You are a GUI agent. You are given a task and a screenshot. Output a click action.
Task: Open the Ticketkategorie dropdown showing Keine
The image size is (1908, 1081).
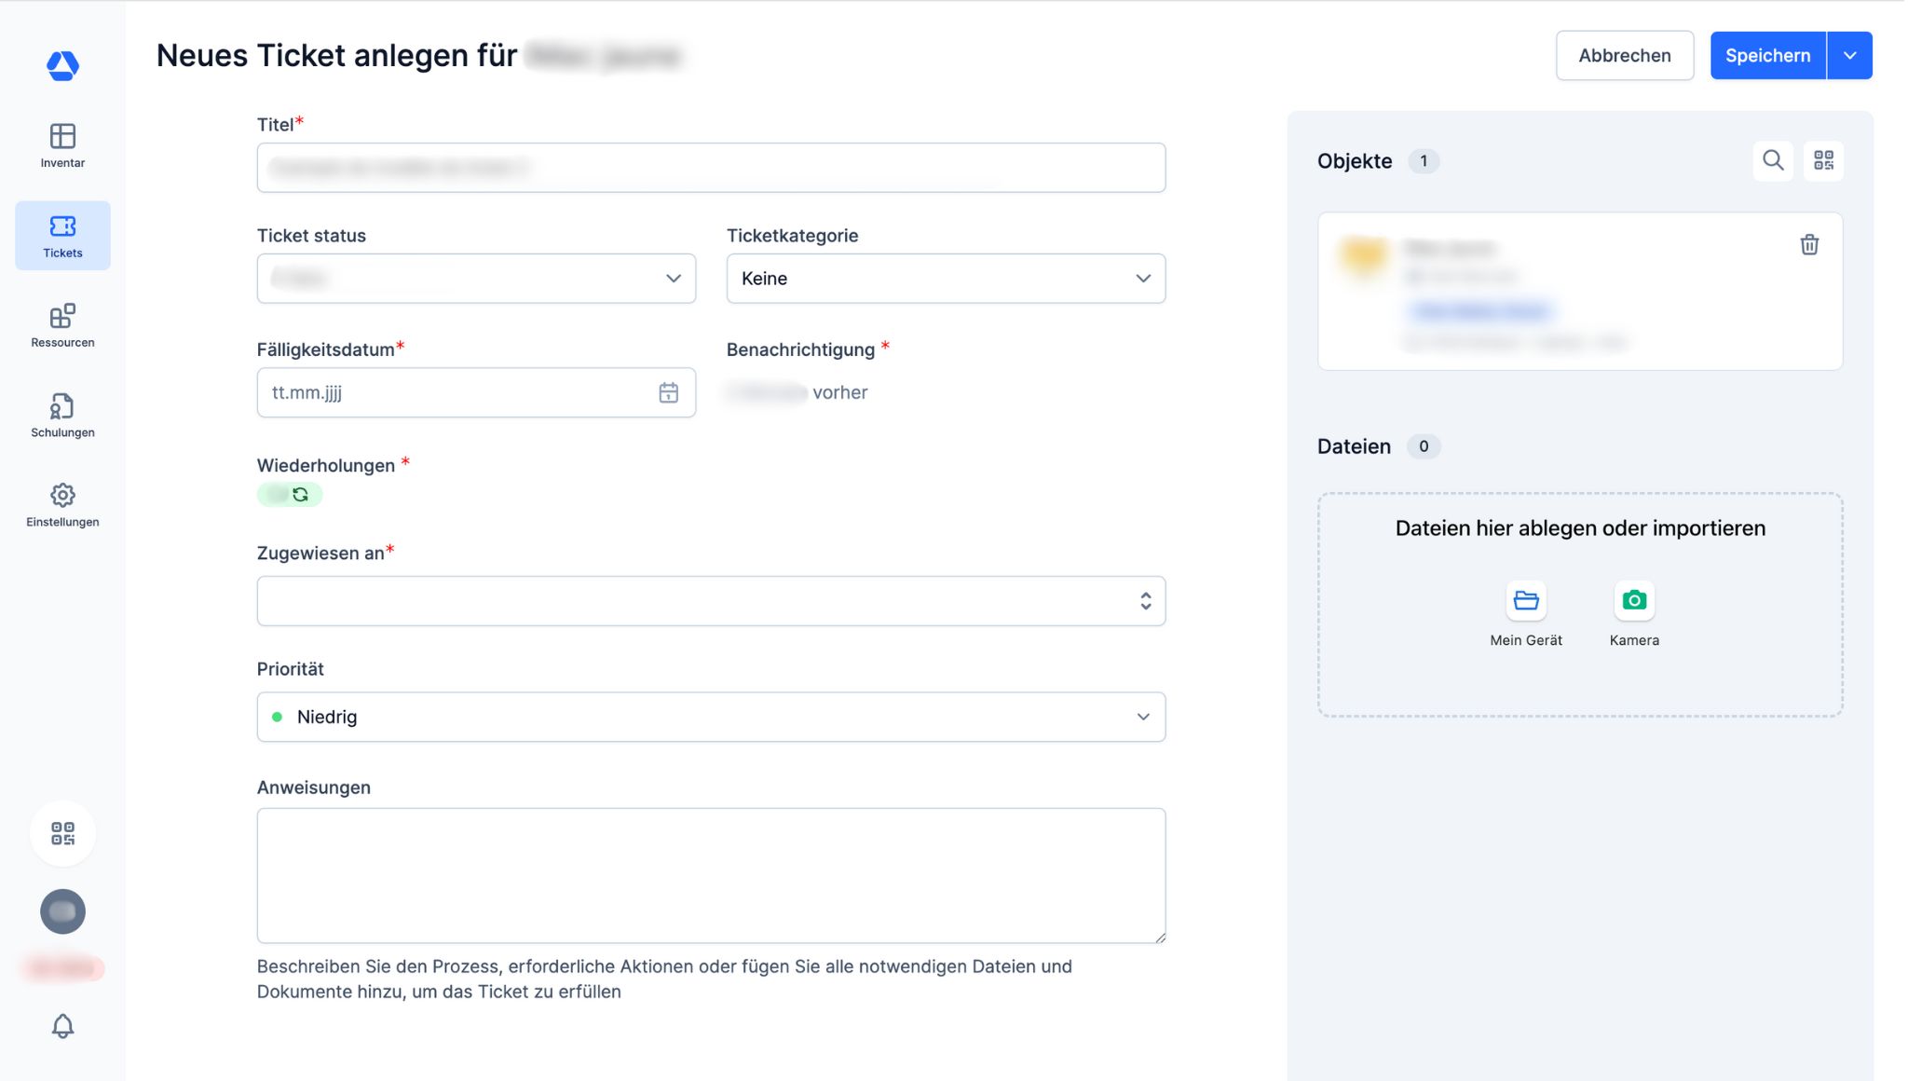[946, 279]
